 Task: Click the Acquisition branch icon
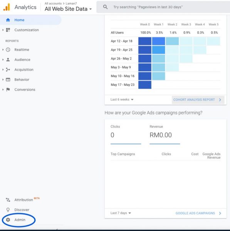click(x=8, y=70)
